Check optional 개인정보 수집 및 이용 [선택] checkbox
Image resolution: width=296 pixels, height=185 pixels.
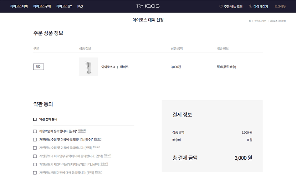[x=35, y=148]
